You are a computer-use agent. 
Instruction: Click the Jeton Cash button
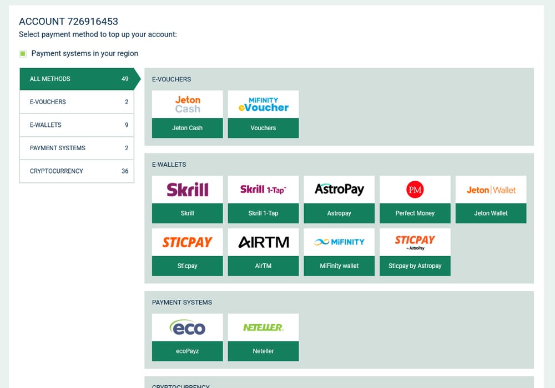click(188, 128)
